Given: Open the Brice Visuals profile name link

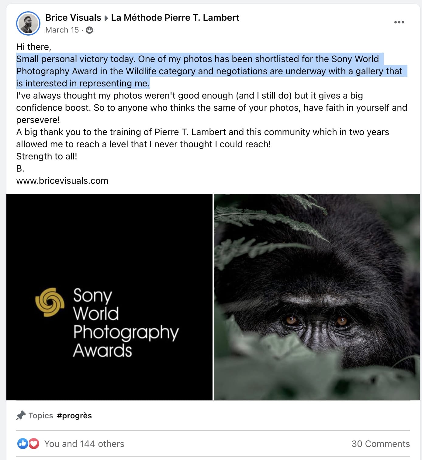Looking at the screenshot, I should pyautogui.click(x=73, y=18).
